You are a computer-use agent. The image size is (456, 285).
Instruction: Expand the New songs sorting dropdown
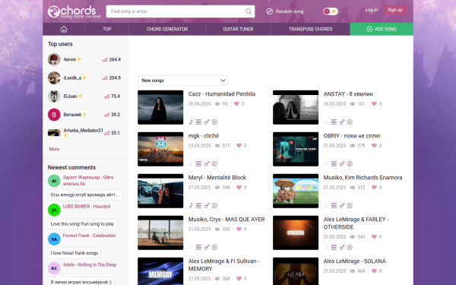[182, 81]
